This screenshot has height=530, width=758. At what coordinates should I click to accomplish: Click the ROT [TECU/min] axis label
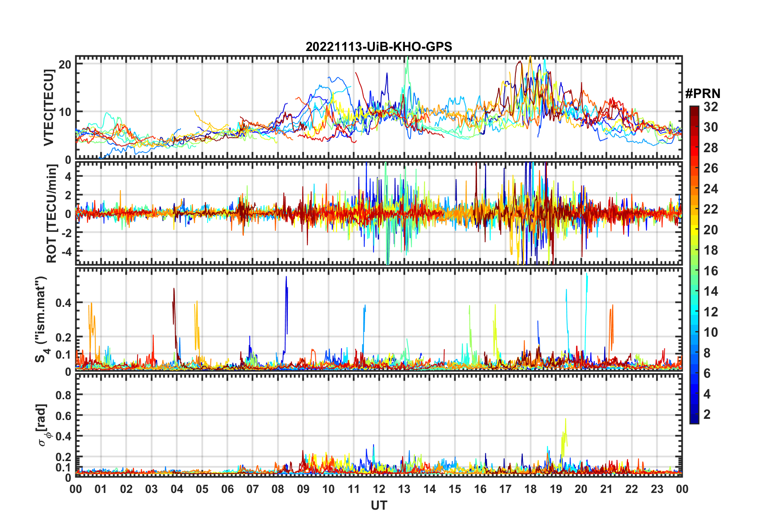(x=51, y=214)
